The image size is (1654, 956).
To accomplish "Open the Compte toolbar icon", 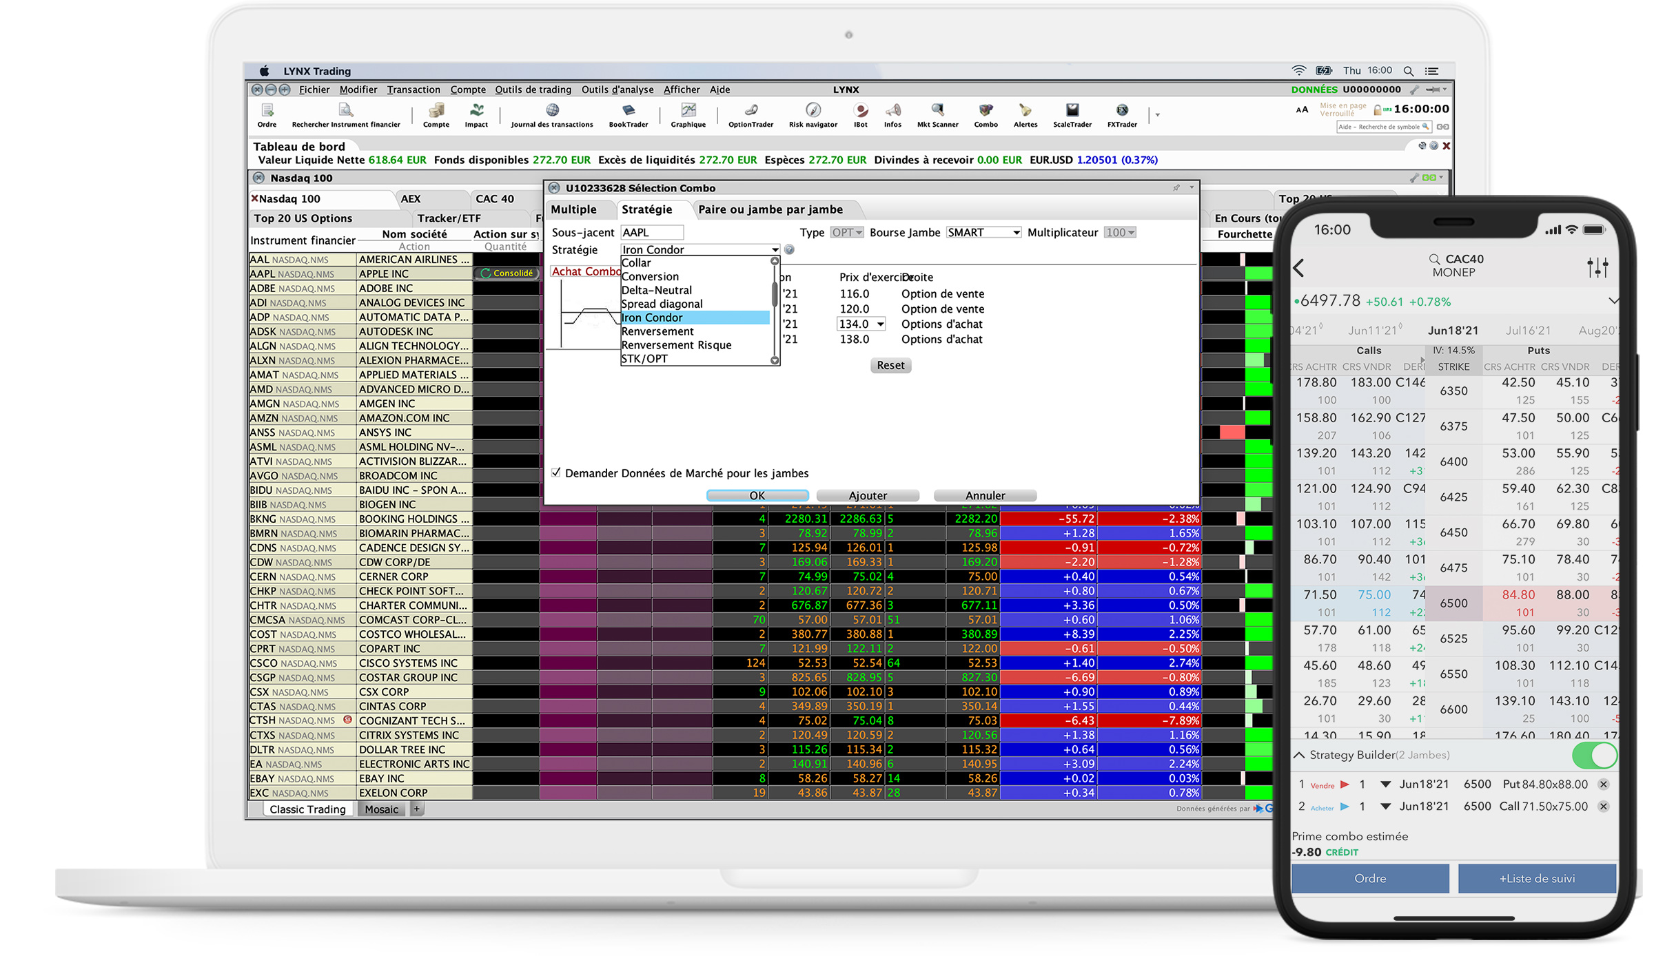I will pos(436,115).
